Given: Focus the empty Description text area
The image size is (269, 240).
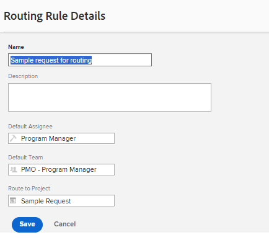Looking at the screenshot, I should coord(110,97).
